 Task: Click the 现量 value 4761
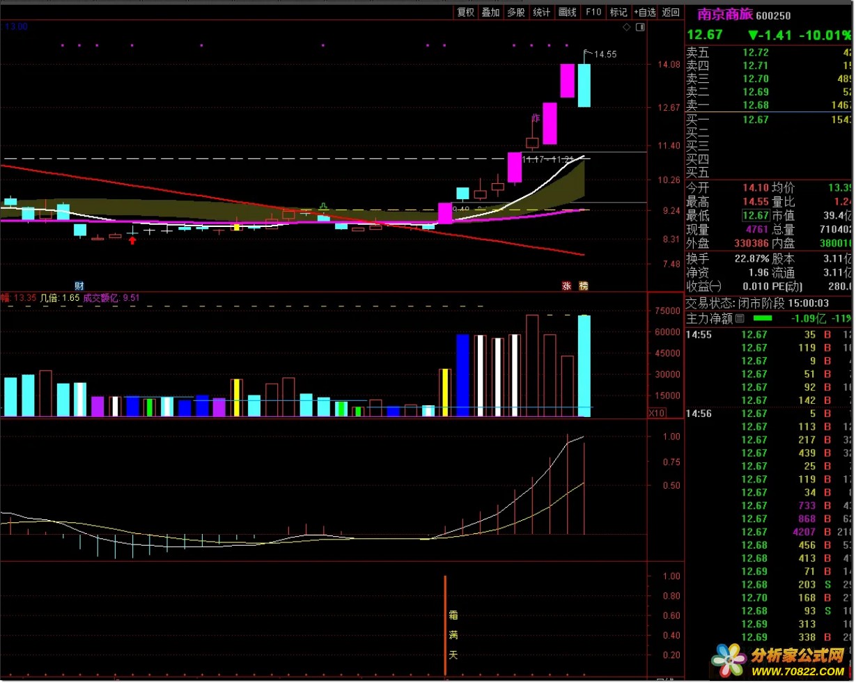(757, 230)
